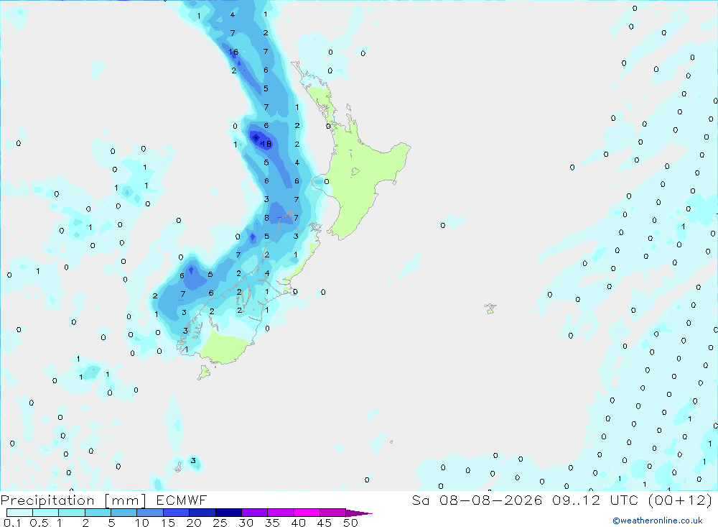
Task: Click the '15' legend scale label
Action: coord(168,523)
